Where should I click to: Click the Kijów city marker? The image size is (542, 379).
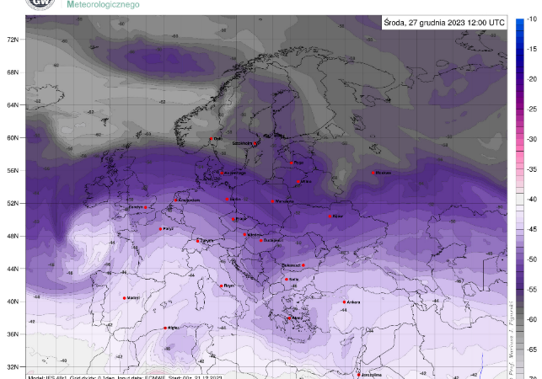(330, 216)
